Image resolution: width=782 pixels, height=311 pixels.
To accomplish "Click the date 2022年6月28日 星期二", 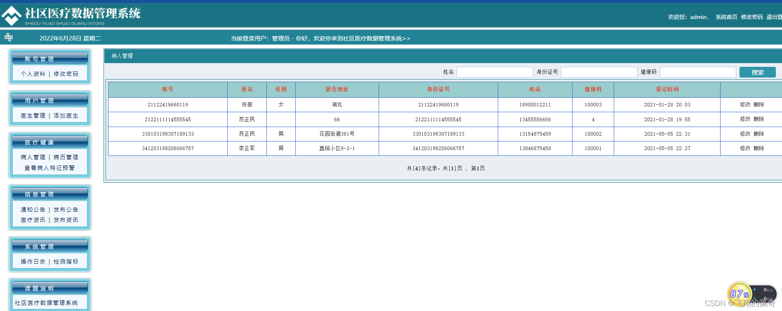I will (70, 38).
